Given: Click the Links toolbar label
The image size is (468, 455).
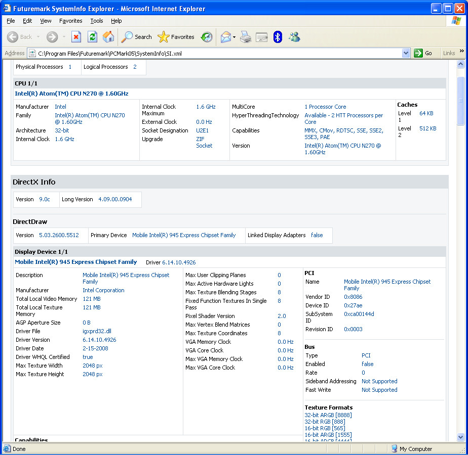Looking at the screenshot, I should click(449, 54).
